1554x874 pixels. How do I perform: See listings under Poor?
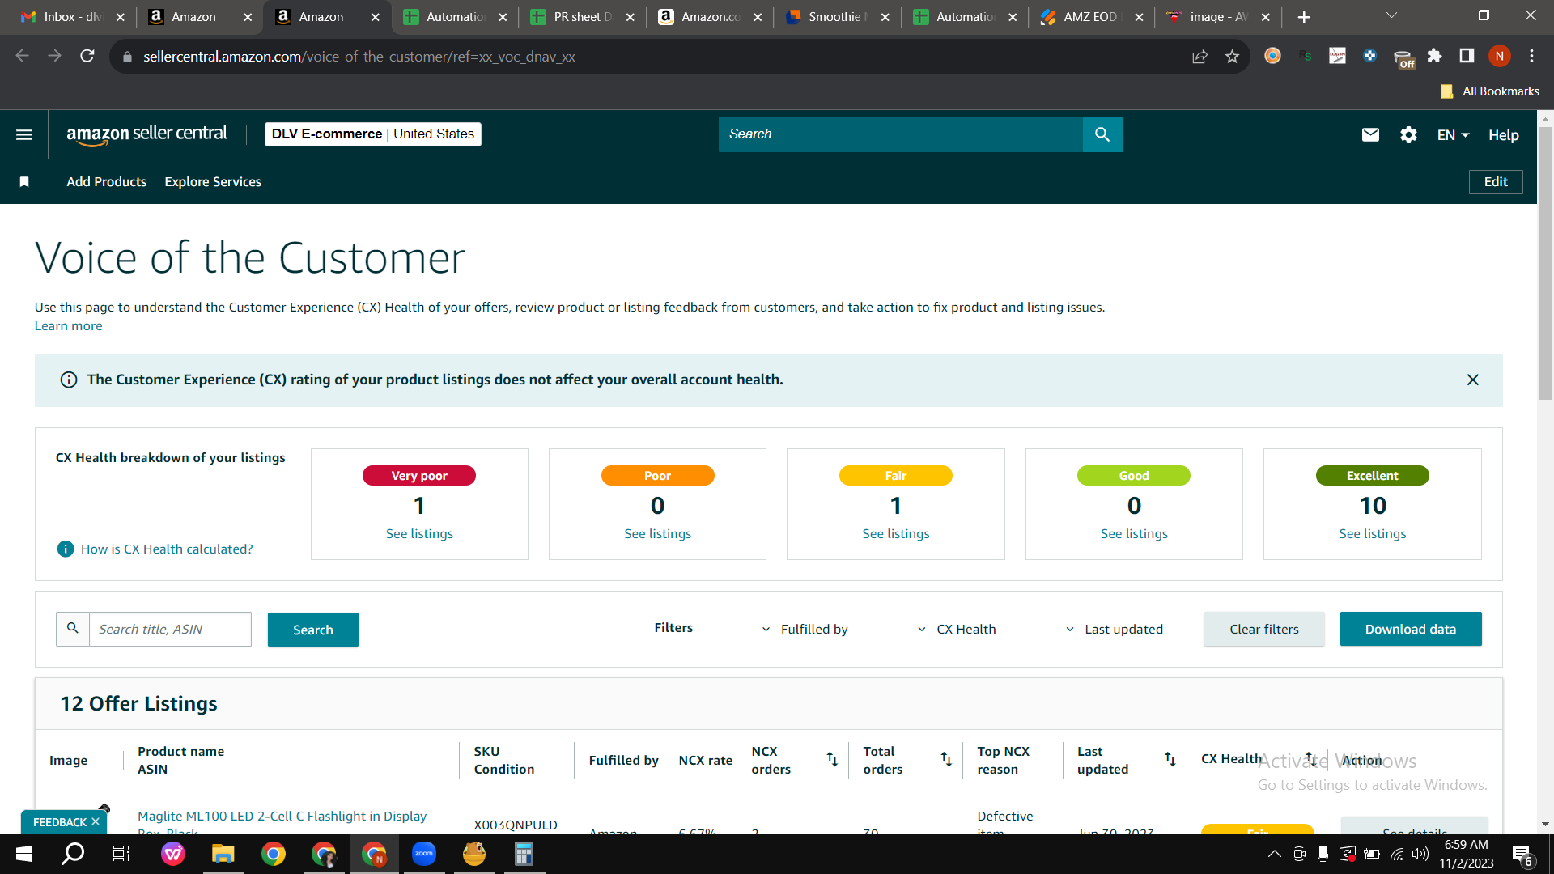tap(658, 534)
